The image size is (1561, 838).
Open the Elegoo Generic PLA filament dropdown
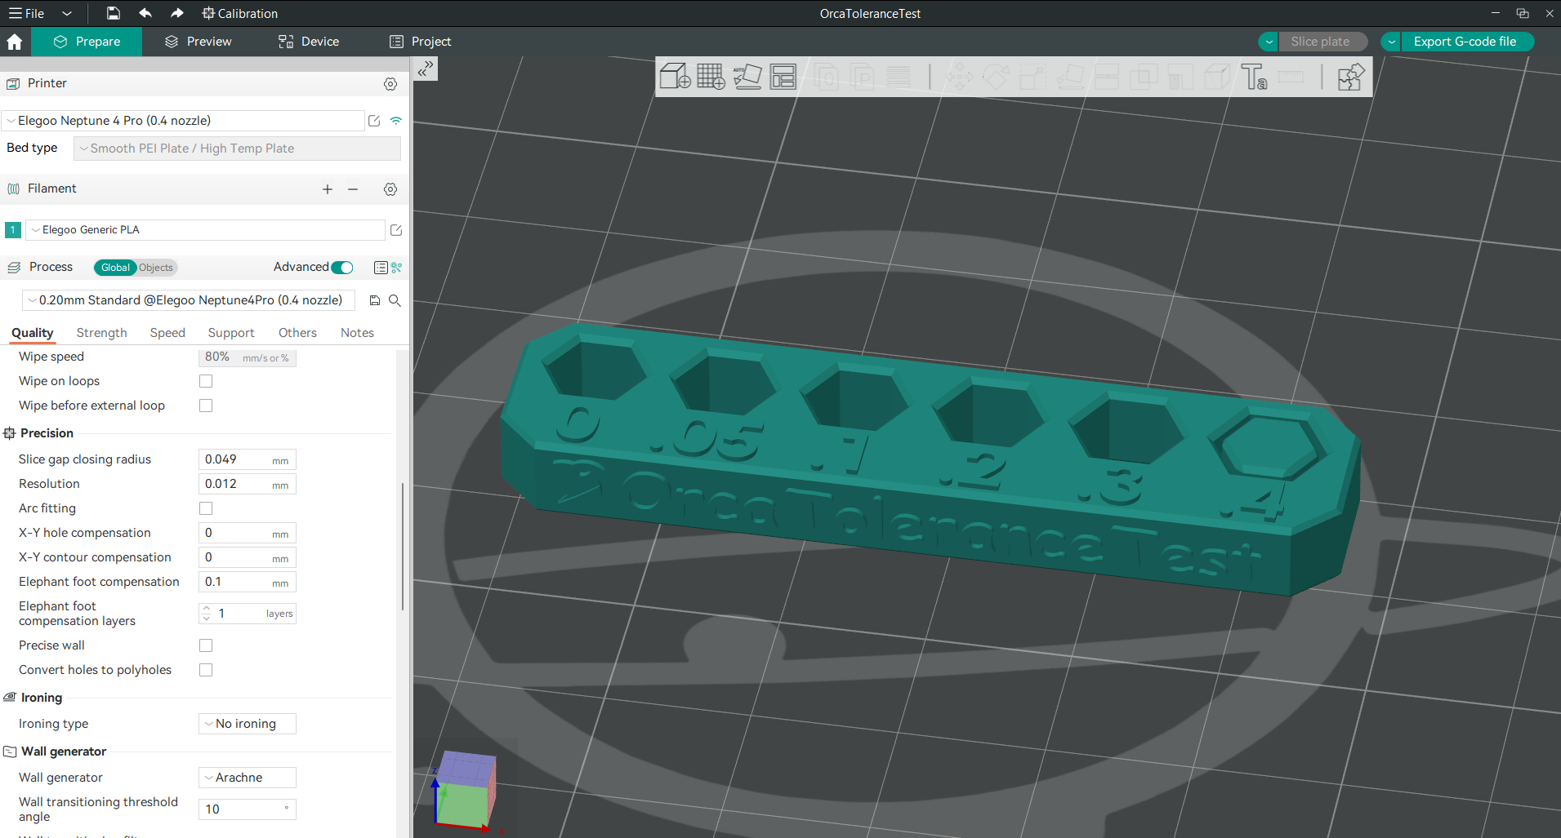(x=205, y=230)
